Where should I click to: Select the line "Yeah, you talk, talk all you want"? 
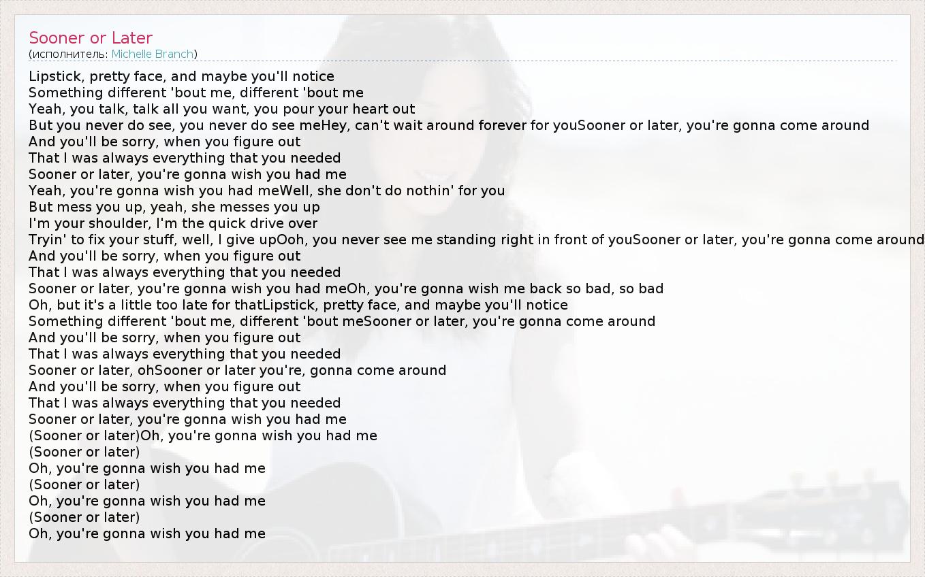pos(221,109)
